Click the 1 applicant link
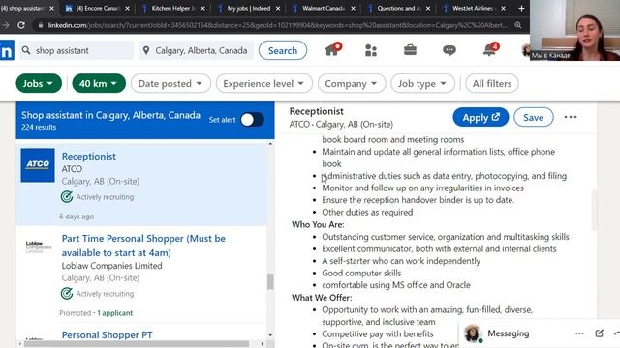 (x=114, y=313)
